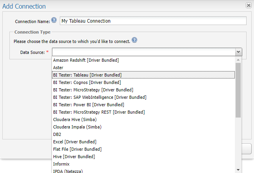The width and height of the screenshot is (254, 173).
Task: Pick BI Tester: Cognos [Driver Bundled]
Action: (143, 82)
